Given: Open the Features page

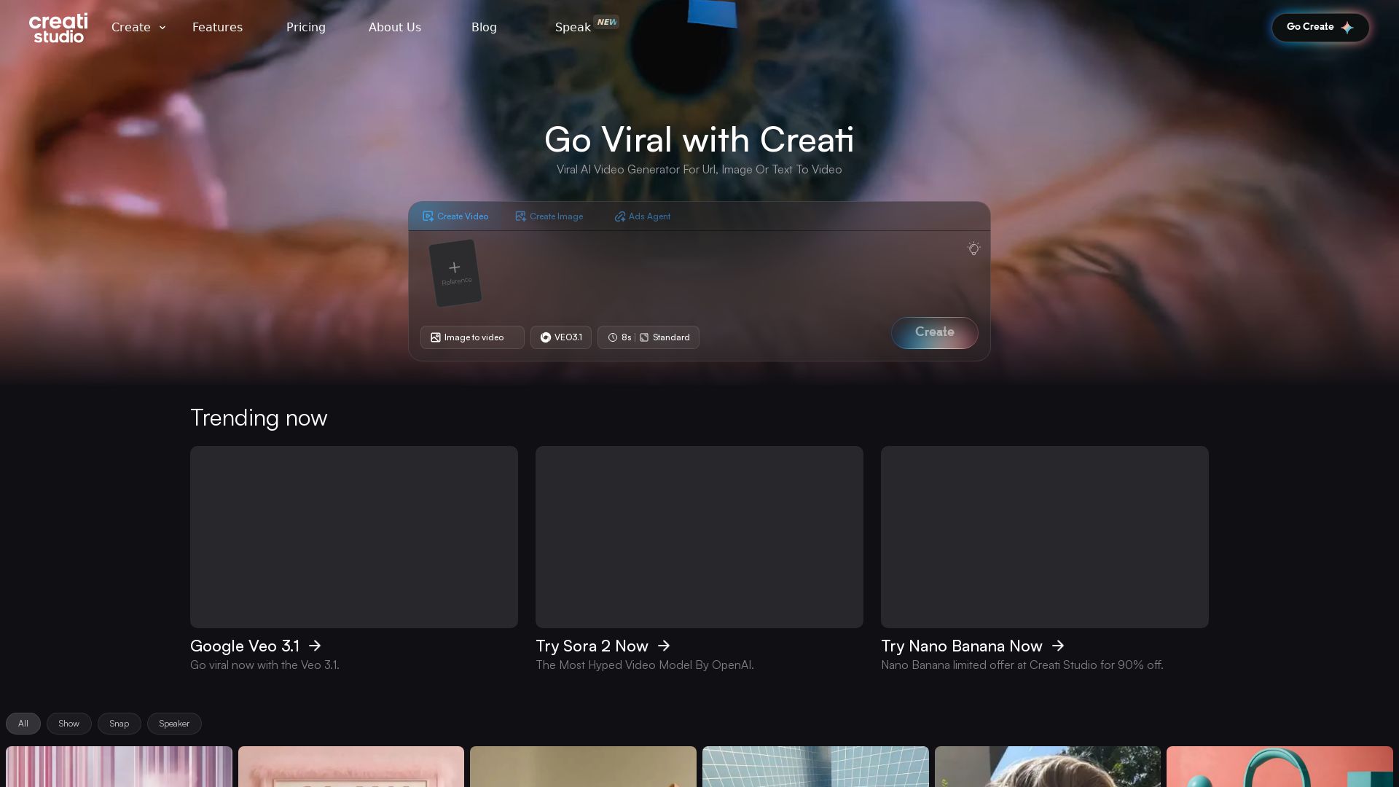Looking at the screenshot, I should (217, 27).
